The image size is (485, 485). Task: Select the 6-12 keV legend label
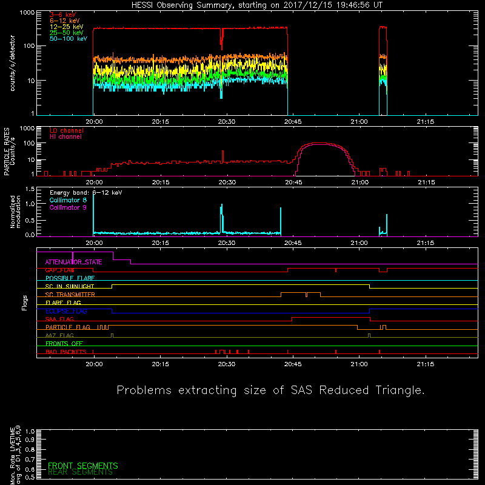65,21
